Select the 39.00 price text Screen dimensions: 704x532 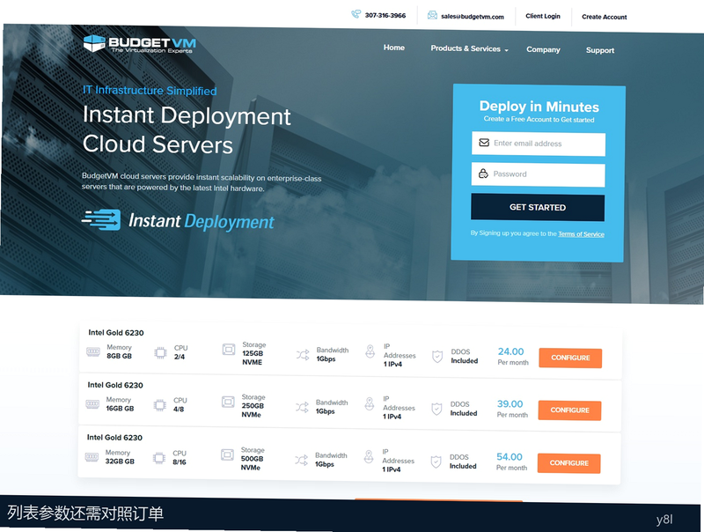pyautogui.click(x=510, y=404)
